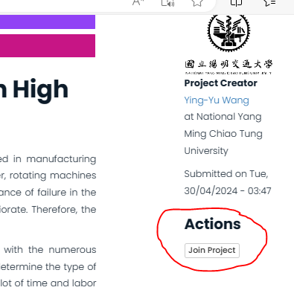The image size is (294, 299).
Task: Click the 'Ming Chiao Tung' text line
Action: point(223,134)
